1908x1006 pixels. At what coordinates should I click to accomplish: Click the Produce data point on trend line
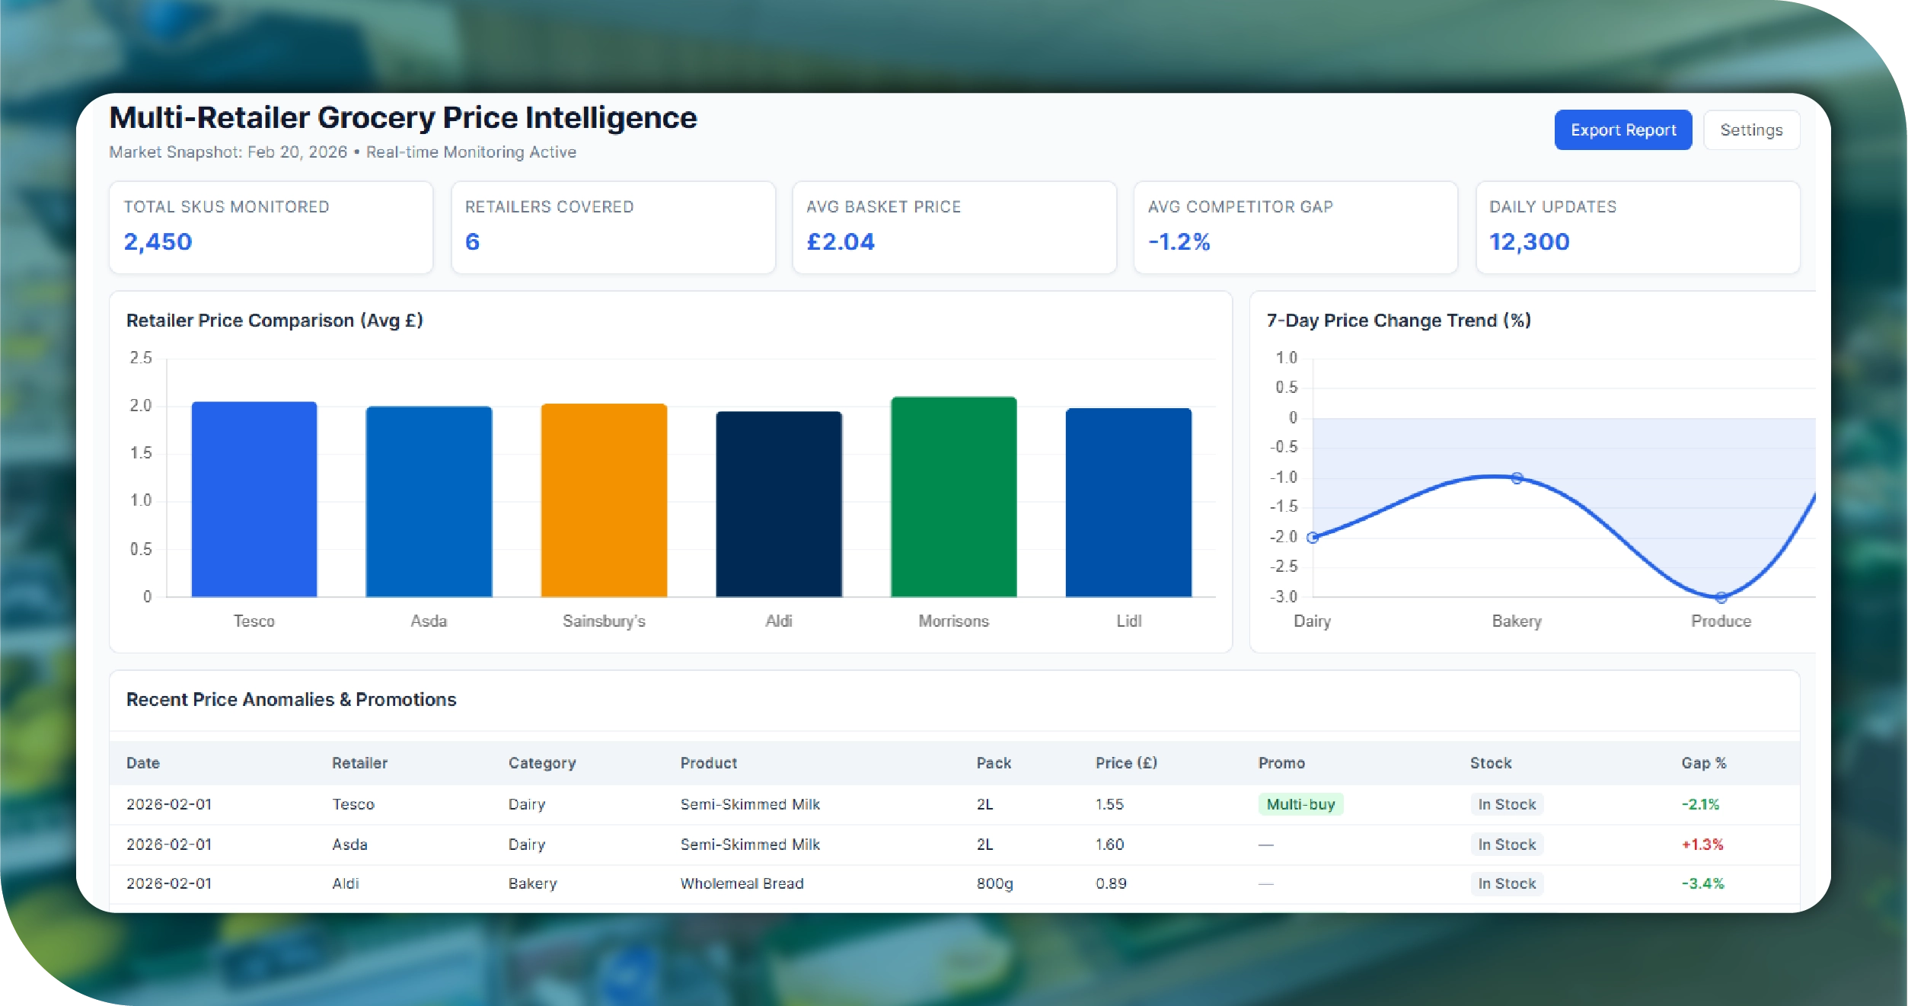[1721, 597]
